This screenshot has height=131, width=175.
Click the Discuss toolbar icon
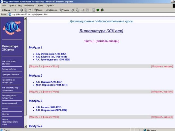point(94,10)
